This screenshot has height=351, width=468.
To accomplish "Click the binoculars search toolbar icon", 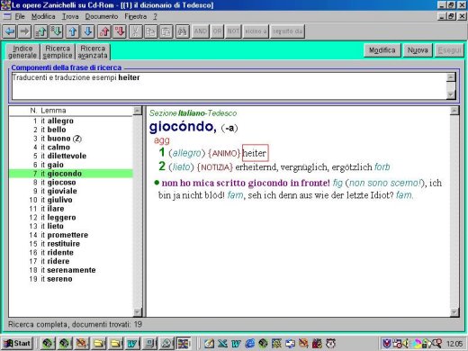I will pos(182,31).
